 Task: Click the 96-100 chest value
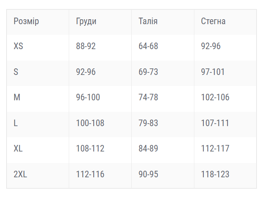pyautogui.click(x=88, y=97)
